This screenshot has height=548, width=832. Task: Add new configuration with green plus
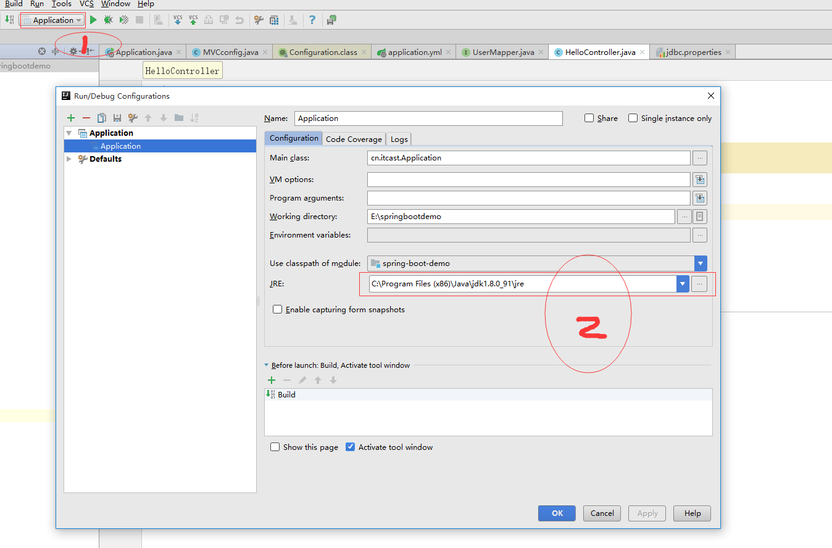[71, 118]
